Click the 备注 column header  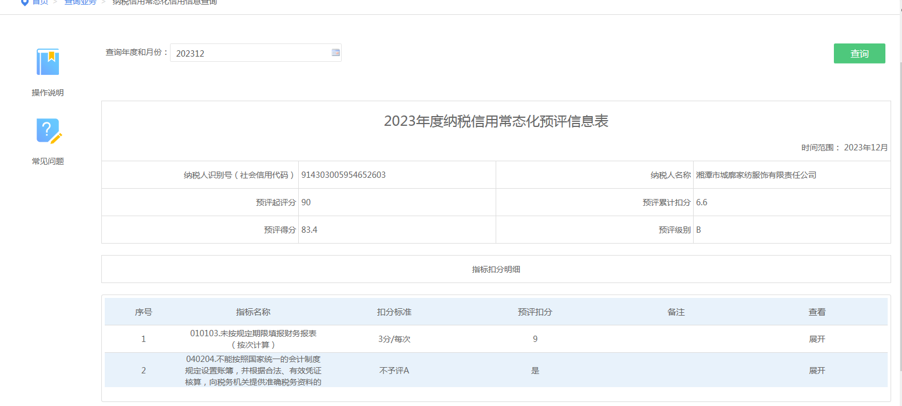pos(676,312)
